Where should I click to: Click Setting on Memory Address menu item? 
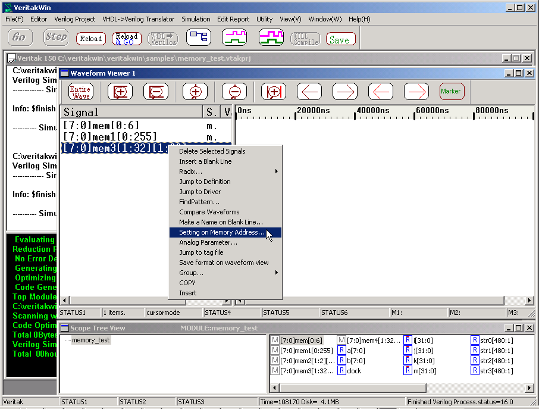point(225,232)
